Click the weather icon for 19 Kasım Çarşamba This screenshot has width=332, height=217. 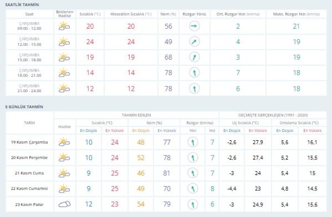click(x=65, y=142)
